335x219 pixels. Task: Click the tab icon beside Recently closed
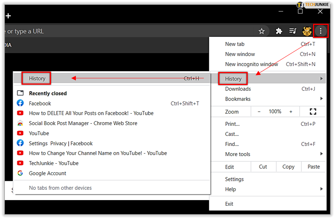pos(20,93)
